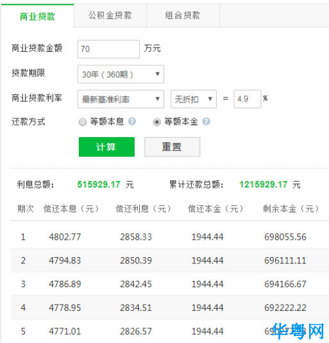Select the 等额本息 radio button
This screenshot has height=343, width=329.
83,122
